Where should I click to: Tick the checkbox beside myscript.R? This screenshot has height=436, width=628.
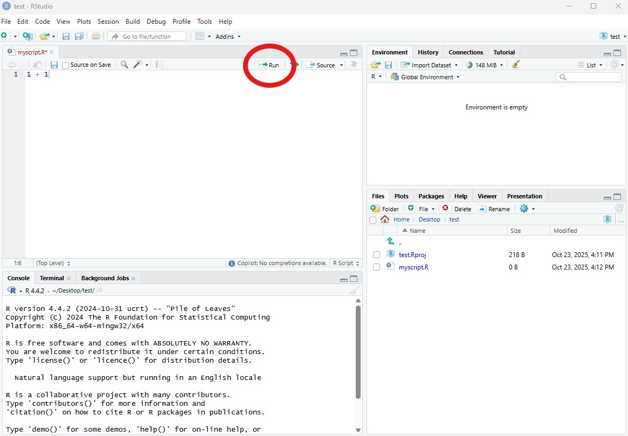tap(376, 267)
